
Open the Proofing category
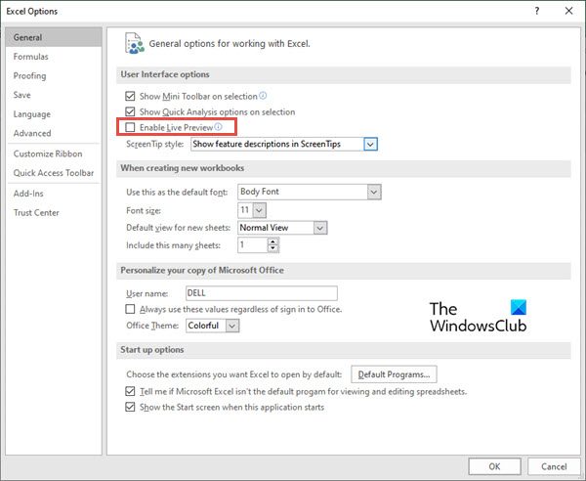click(54, 75)
